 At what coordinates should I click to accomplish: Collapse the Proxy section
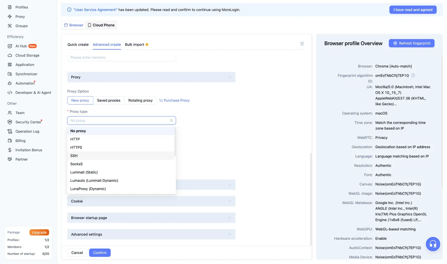point(151,77)
